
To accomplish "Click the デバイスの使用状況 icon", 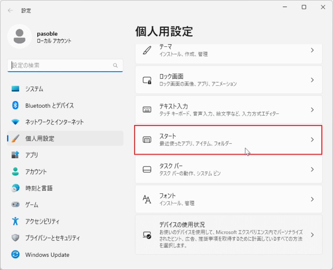I will [146, 235].
